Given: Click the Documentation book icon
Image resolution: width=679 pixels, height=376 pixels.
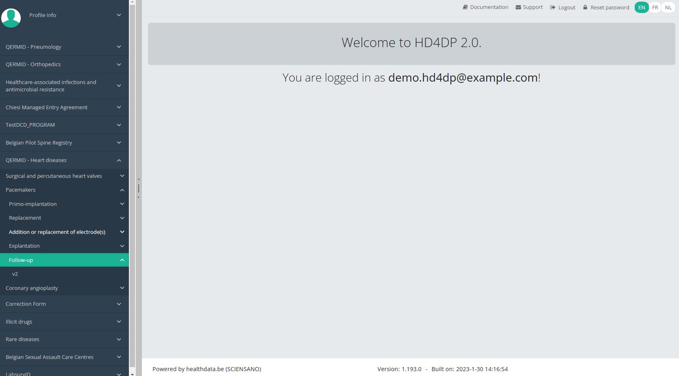Looking at the screenshot, I should [465, 7].
